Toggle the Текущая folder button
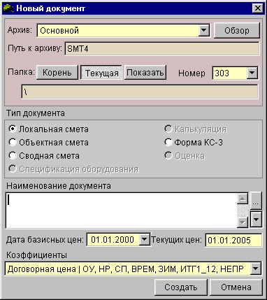Viewport: 267px width, 300px height. pyautogui.click(x=101, y=73)
